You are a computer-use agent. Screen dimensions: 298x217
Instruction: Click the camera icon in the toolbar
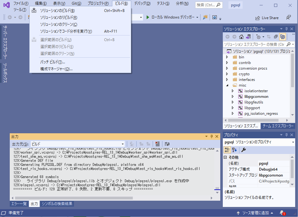215,18
